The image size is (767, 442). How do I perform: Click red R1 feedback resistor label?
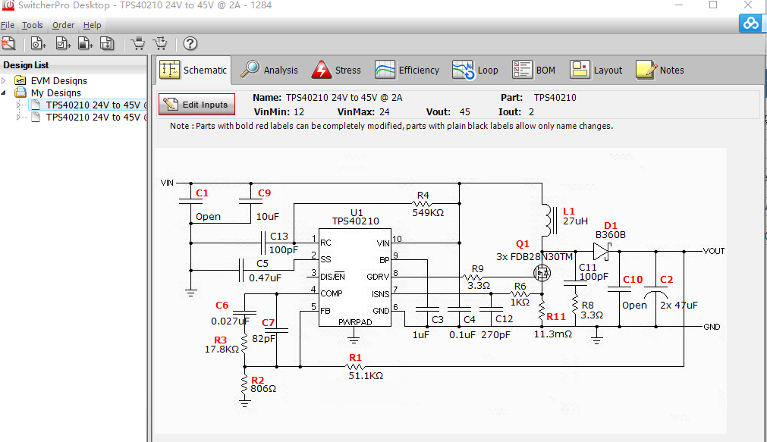pyautogui.click(x=355, y=357)
